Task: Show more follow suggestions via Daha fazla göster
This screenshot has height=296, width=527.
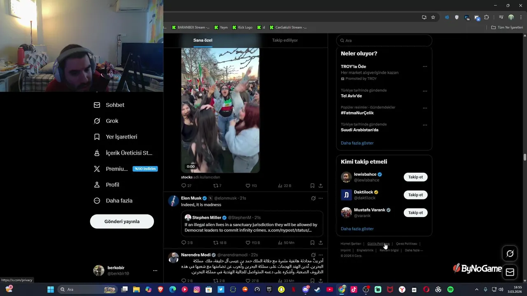Action: (x=357, y=229)
